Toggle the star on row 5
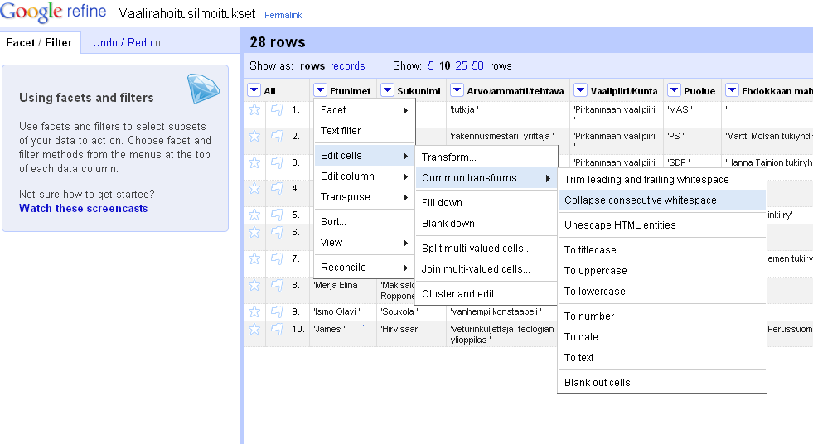Image resolution: width=813 pixels, height=444 pixels. click(254, 215)
